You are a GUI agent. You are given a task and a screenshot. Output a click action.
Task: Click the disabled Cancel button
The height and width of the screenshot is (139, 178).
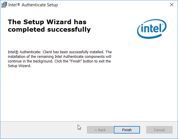point(159,130)
